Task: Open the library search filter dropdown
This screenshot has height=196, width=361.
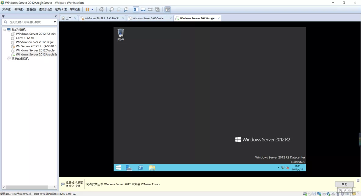Action: [x=54, y=22]
